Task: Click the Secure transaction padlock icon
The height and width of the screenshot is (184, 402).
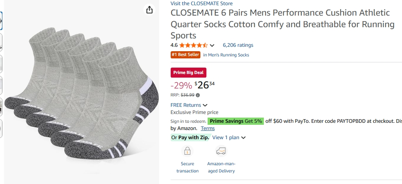Action: [x=187, y=151]
